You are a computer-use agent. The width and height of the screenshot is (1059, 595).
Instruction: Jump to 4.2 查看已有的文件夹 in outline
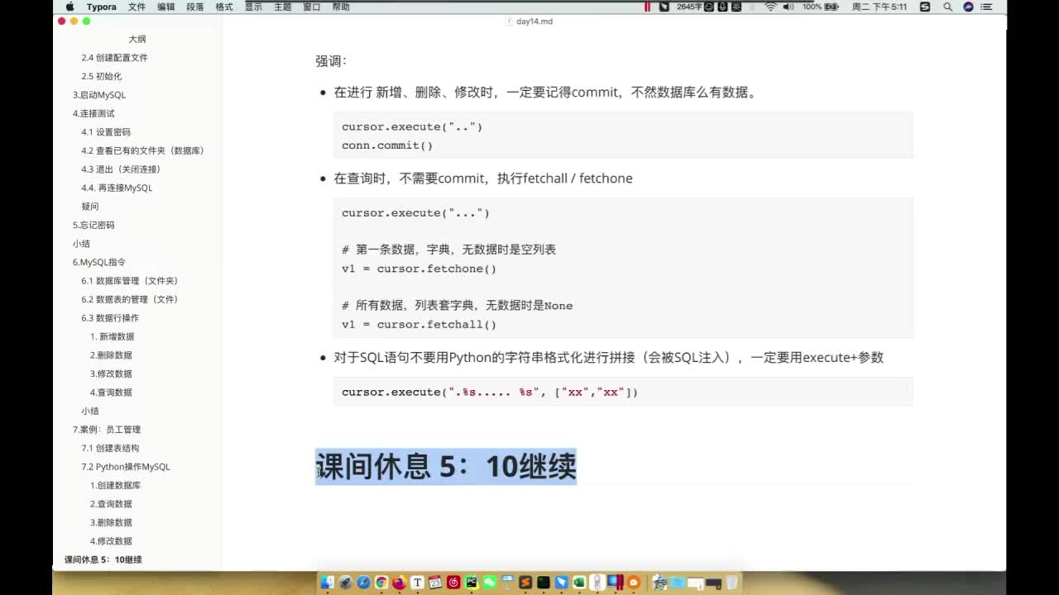point(142,150)
